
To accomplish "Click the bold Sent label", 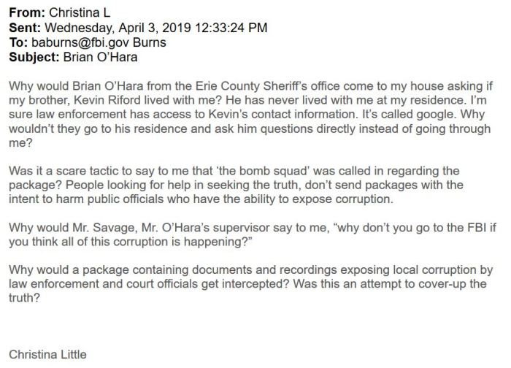I will (25, 27).
